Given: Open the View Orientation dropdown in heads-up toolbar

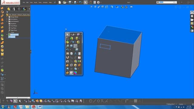Looking at the screenshot, I should tap(106, 7).
